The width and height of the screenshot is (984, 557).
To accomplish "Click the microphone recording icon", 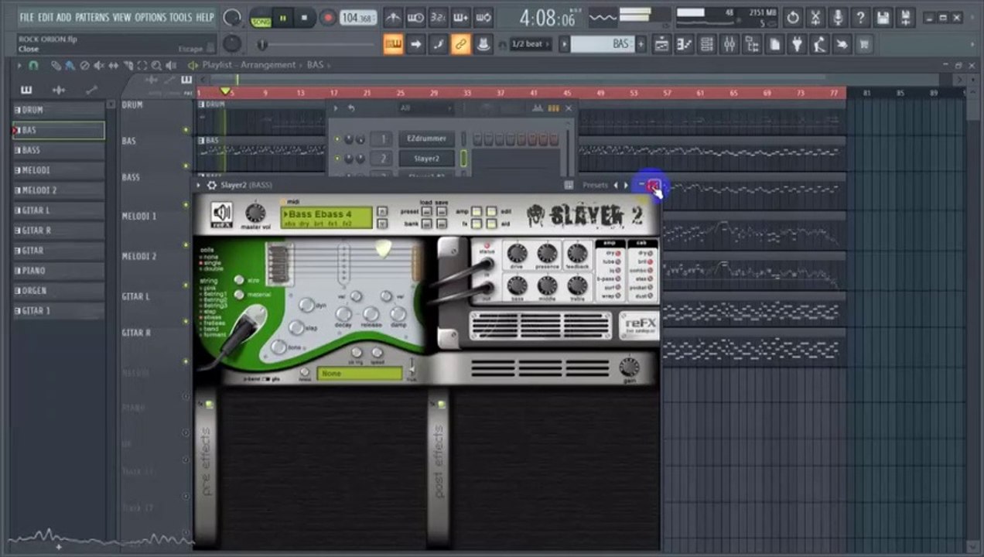I will point(838,17).
